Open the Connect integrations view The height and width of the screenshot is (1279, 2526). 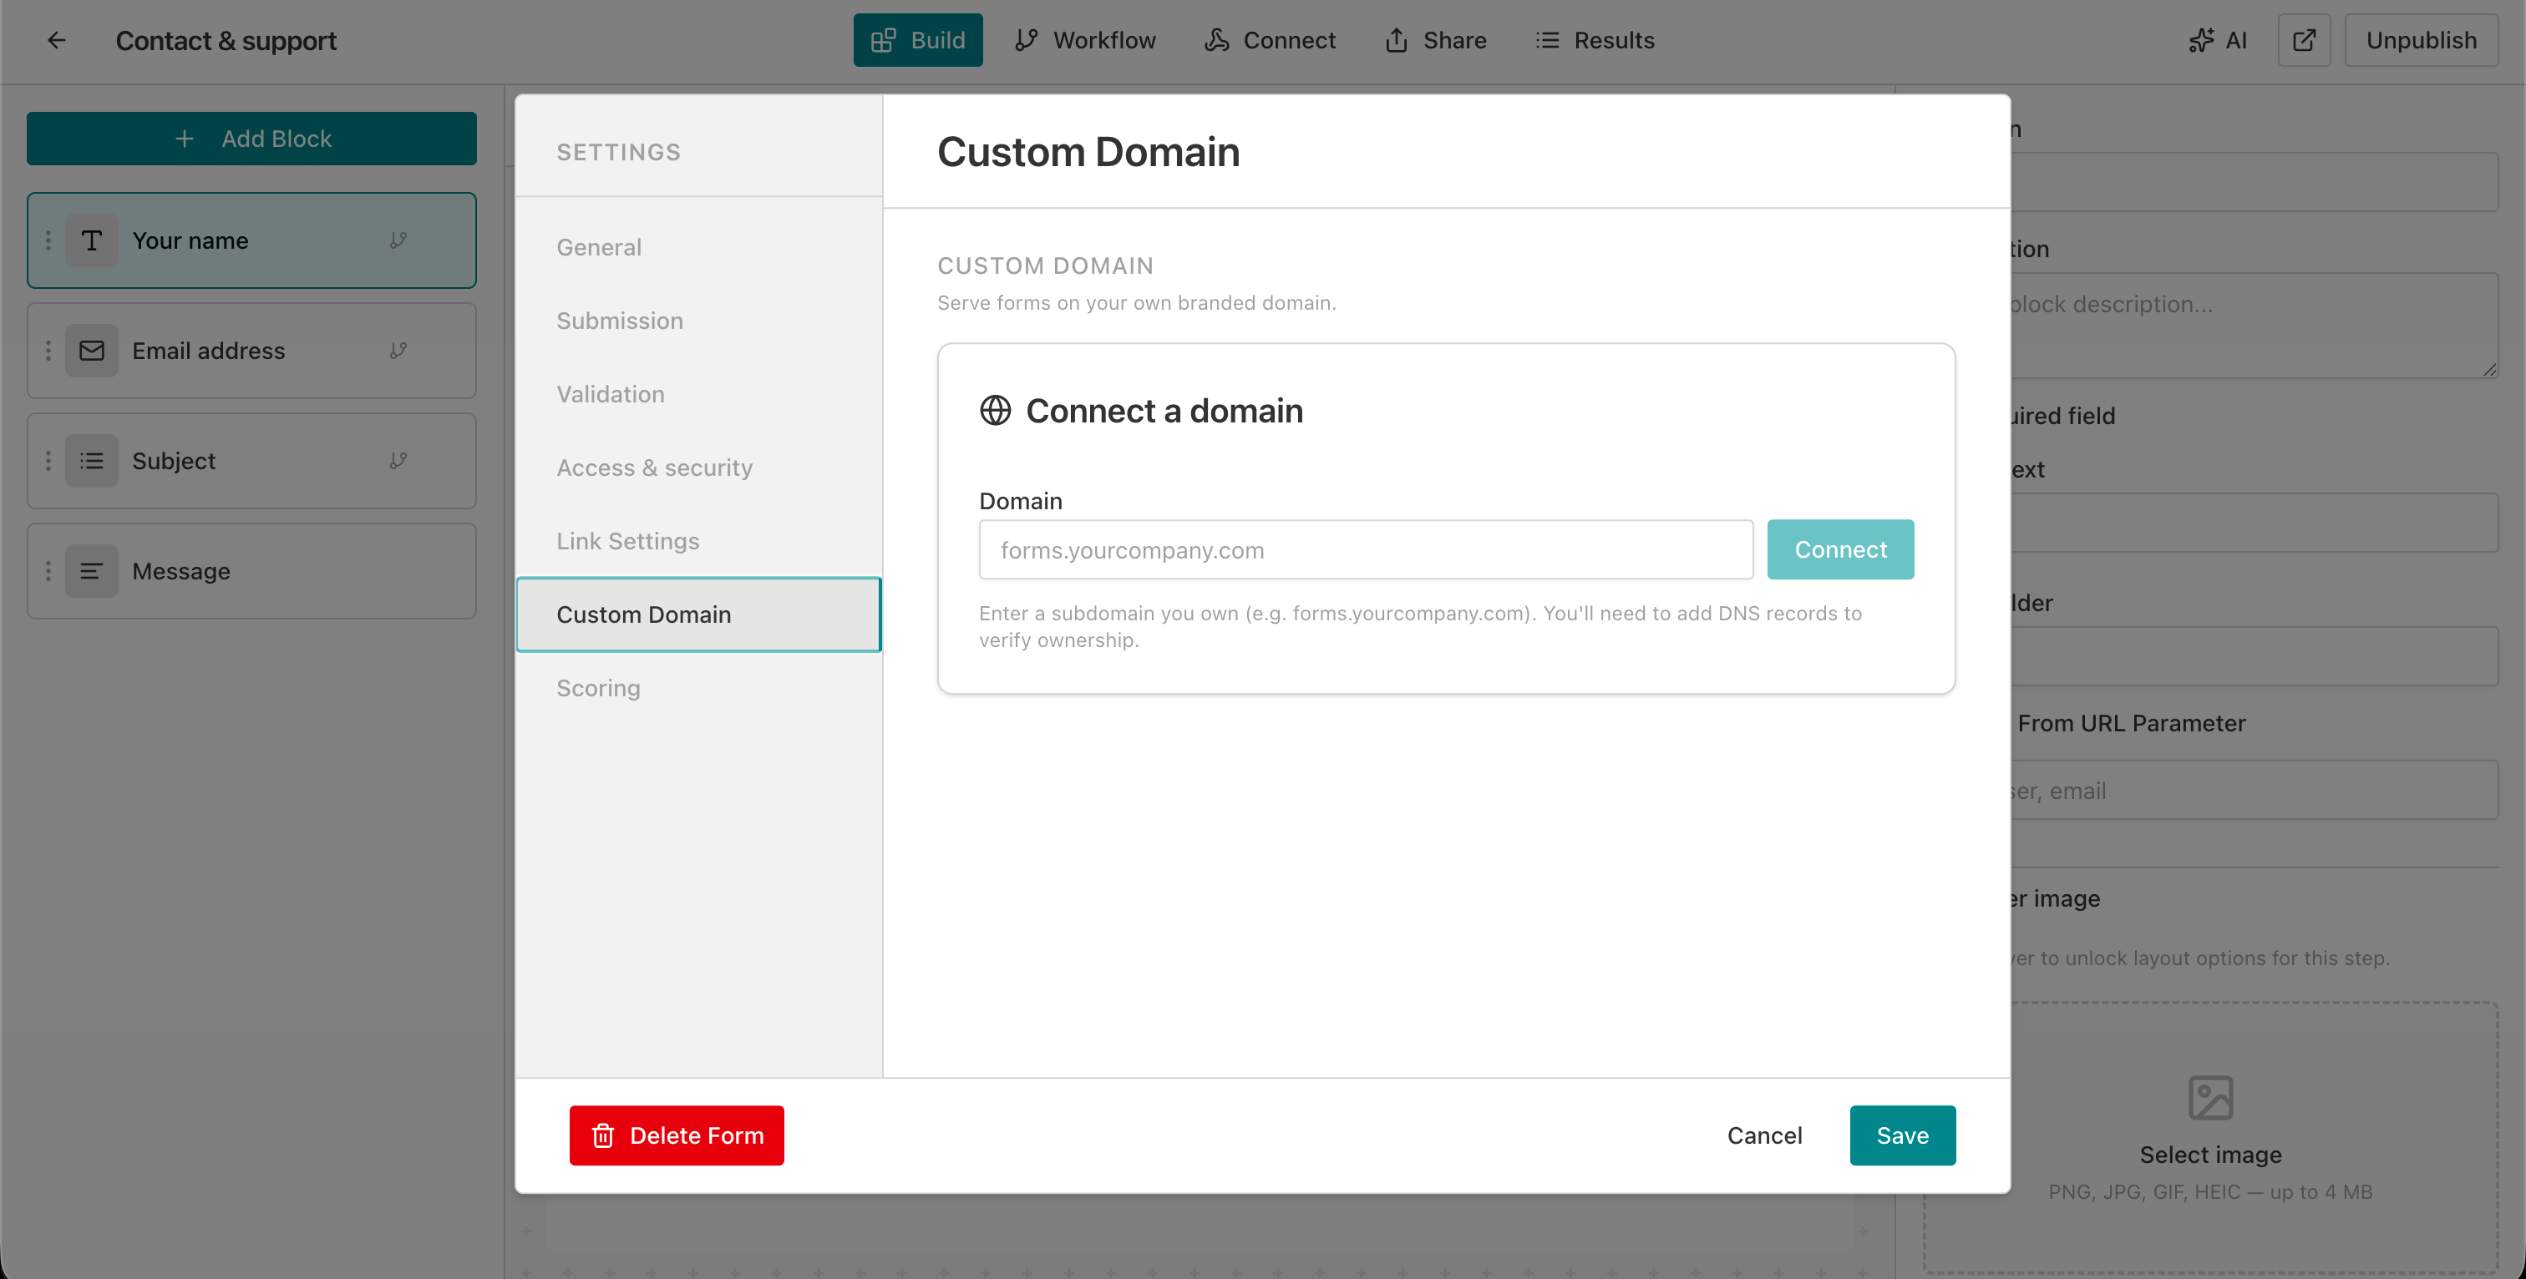coord(1271,40)
